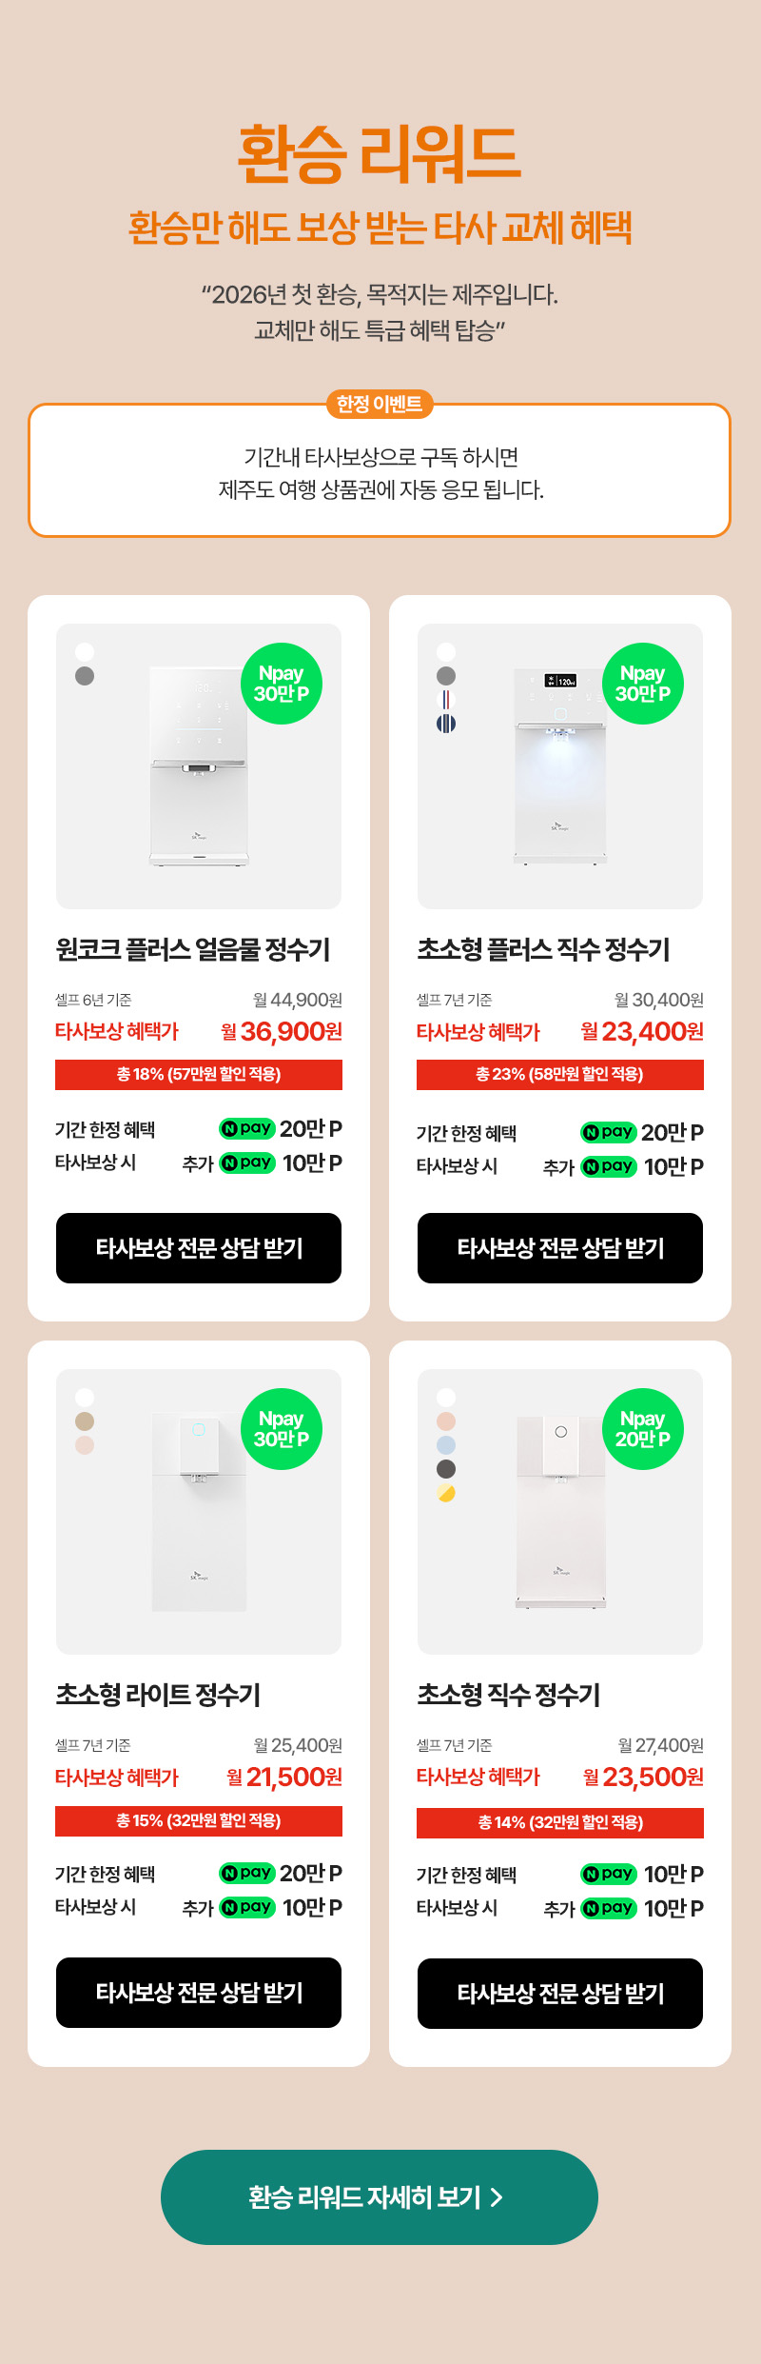Choose the navy striped color for 초소형 플러스 직수 정수기
Image resolution: width=761 pixels, height=2364 pixels.
(446, 724)
